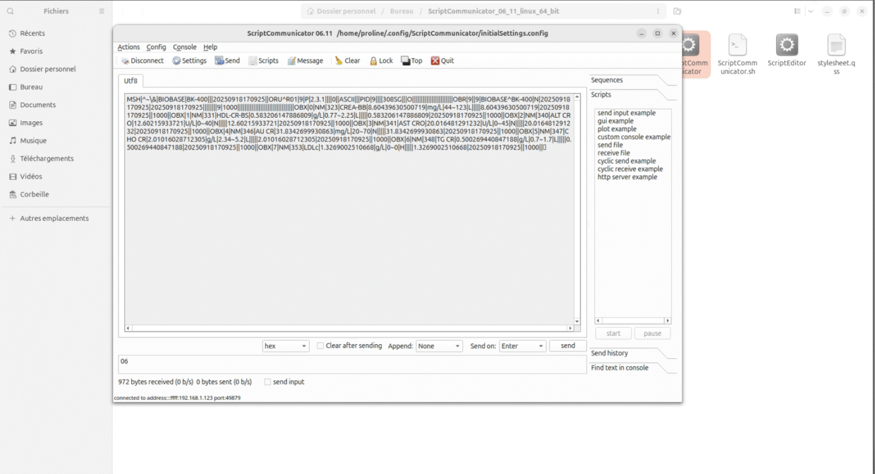Viewport: 875px width, 474px height.
Task: Click the scripts list horizontal scrollbar
Action: click(633, 321)
